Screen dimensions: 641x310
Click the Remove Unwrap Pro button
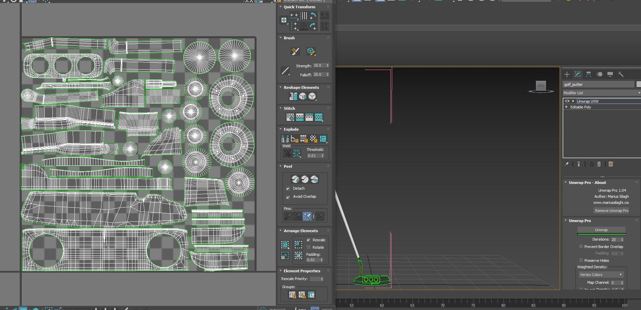click(611, 211)
